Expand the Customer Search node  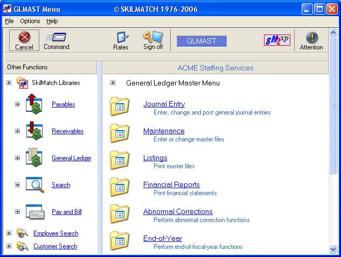[x=9, y=246]
